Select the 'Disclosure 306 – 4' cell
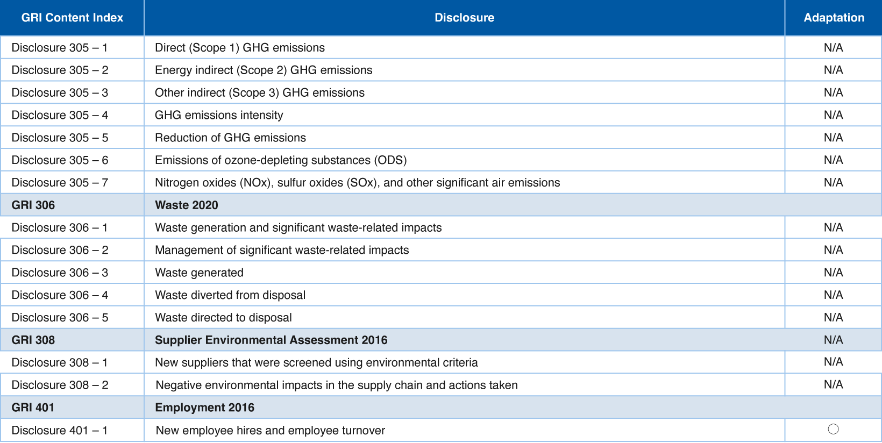The width and height of the screenshot is (882, 443). point(72,295)
